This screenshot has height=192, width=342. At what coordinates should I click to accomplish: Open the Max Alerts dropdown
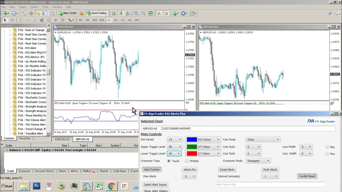click(189, 176)
